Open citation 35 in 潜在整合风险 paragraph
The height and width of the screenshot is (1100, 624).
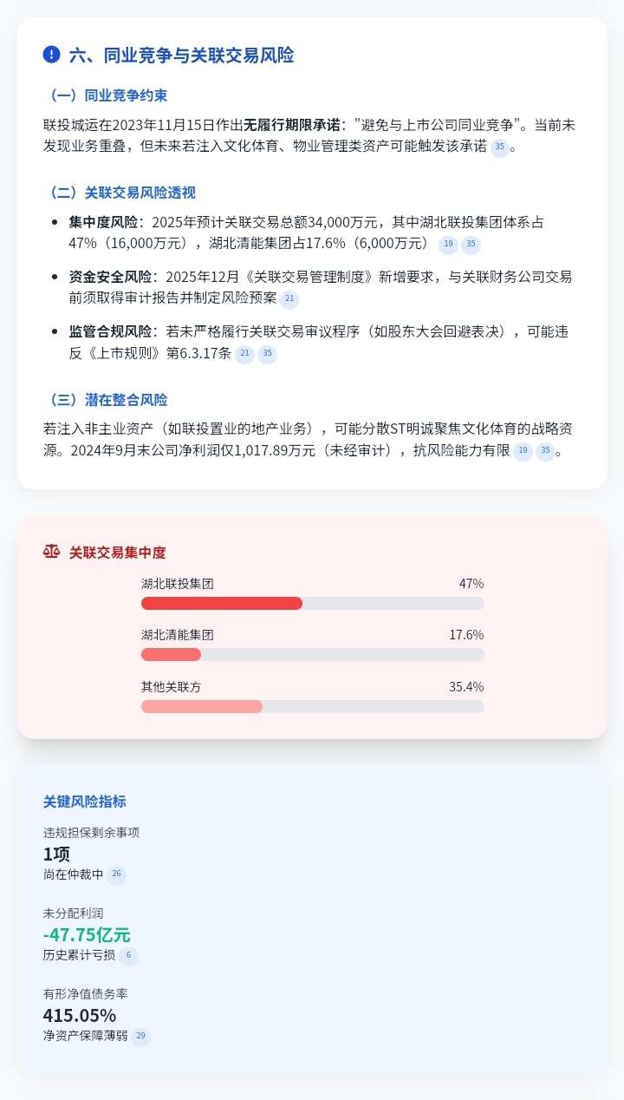pyautogui.click(x=545, y=451)
